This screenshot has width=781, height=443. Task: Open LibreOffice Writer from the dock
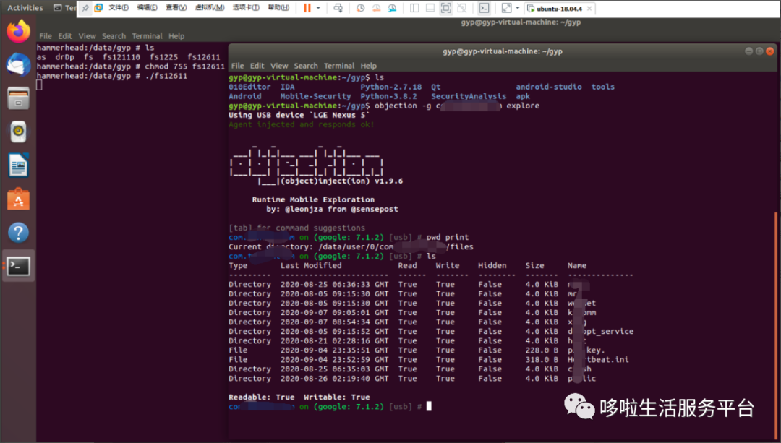point(18,165)
